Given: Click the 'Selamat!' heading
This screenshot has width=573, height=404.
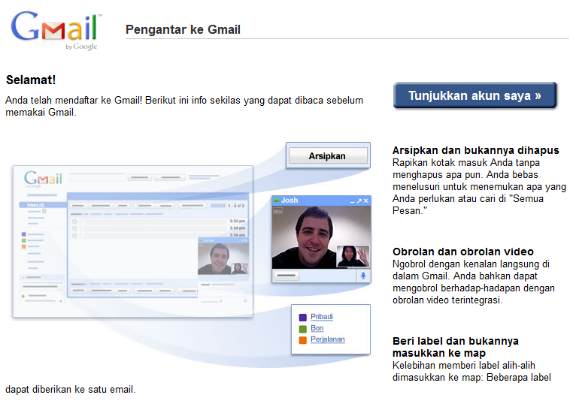Looking at the screenshot, I should point(31,80).
